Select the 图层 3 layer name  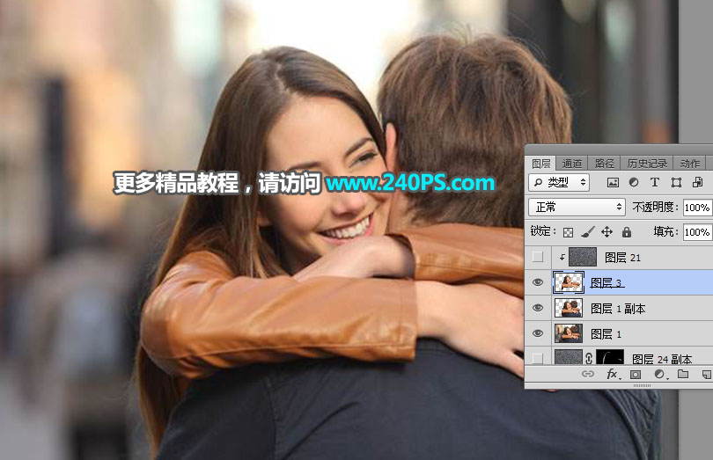[606, 283]
